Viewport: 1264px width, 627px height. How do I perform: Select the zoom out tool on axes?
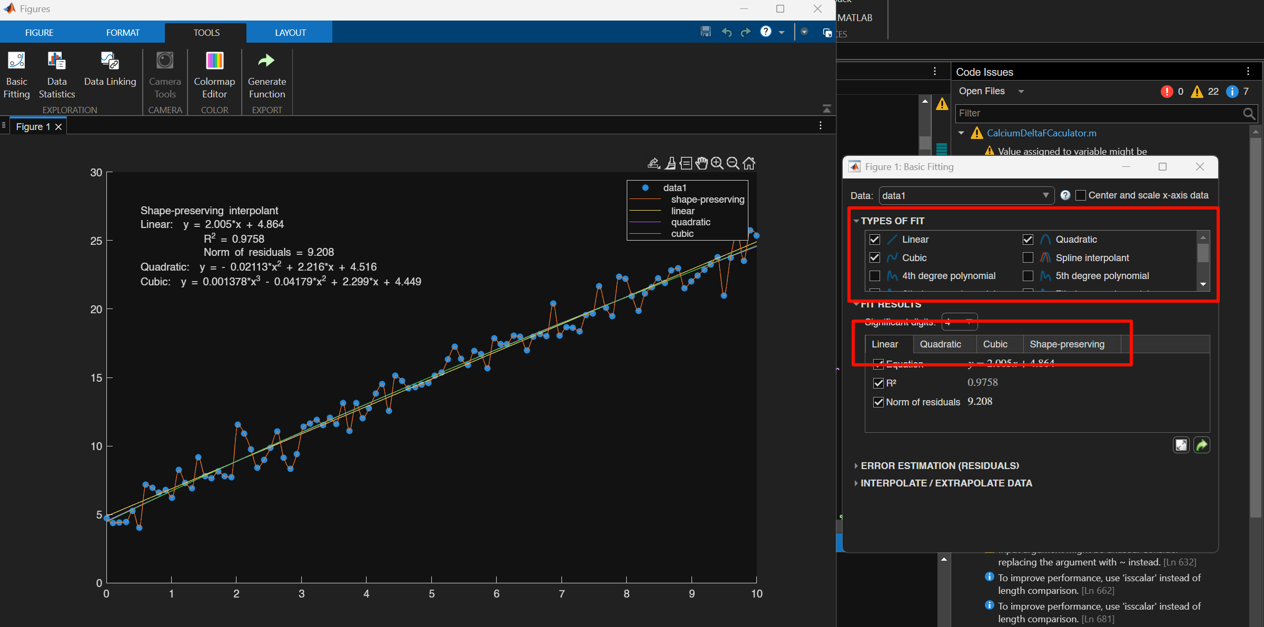tap(733, 163)
